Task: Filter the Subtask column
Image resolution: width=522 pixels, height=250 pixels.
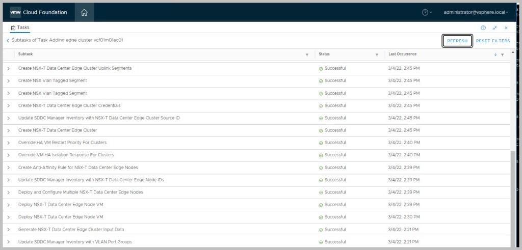Action: point(307,55)
